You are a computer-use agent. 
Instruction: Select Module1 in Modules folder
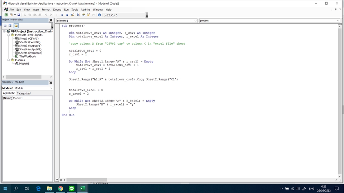coord(24,64)
